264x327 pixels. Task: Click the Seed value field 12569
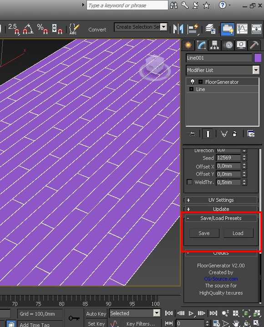point(228,158)
